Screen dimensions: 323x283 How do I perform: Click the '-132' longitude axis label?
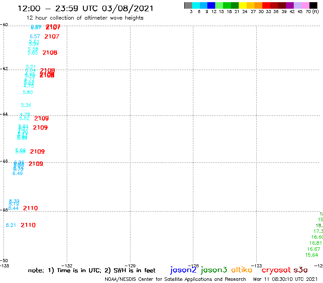[67, 266]
